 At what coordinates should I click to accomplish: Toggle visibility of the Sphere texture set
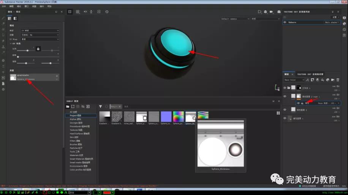(x=285, y=22)
